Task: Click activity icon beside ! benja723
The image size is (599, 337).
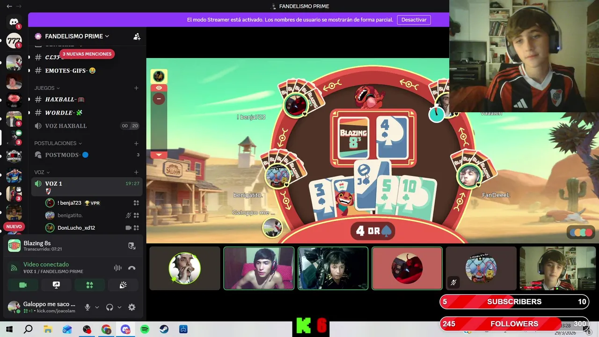Action: click(x=136, y=203)
